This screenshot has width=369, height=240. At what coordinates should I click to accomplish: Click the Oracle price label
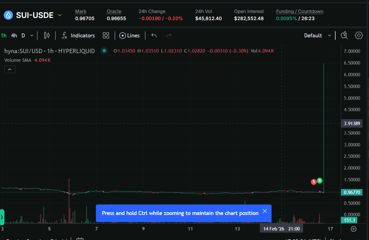click(x=114, y=11)
